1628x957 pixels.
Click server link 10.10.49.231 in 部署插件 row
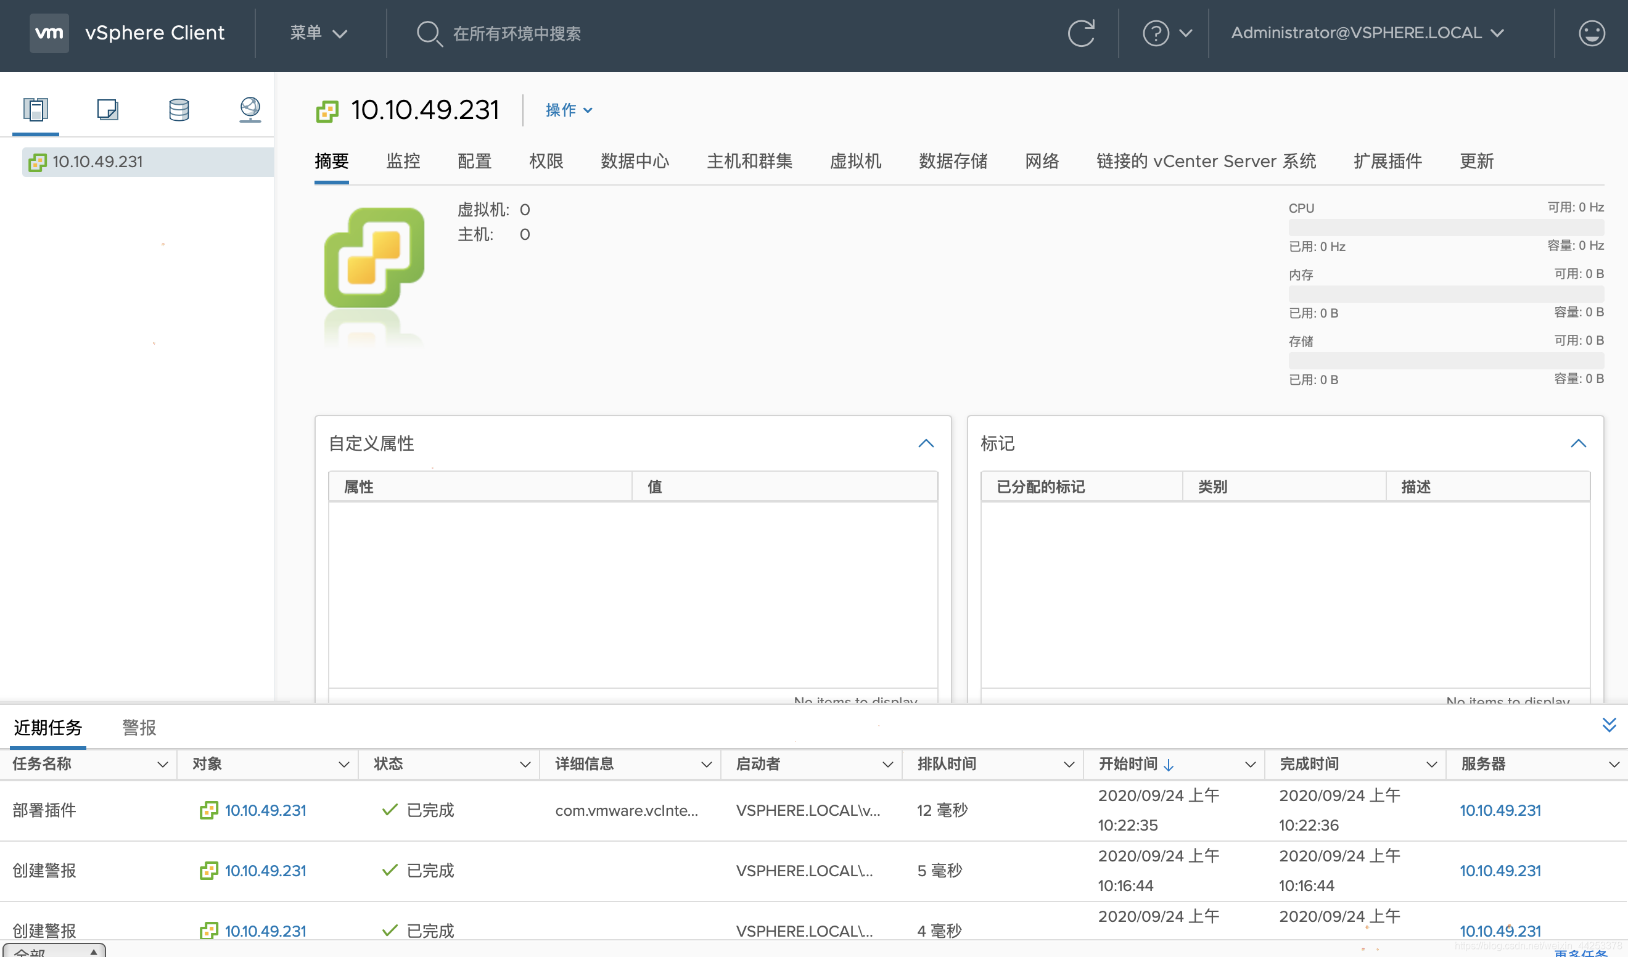point(1500,810)
